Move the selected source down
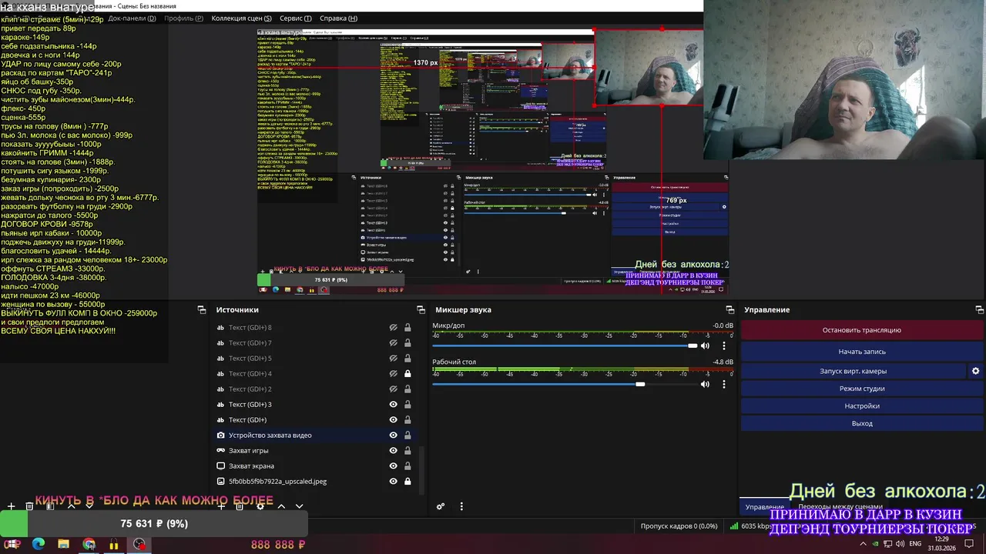 click(300, 506)
